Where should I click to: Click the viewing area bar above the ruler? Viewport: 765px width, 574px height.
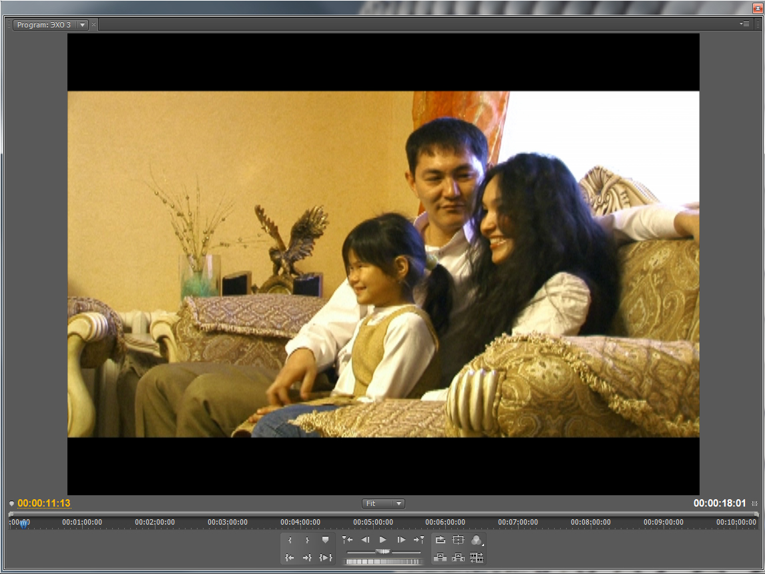pyautogui.click(x=383, y=514)
